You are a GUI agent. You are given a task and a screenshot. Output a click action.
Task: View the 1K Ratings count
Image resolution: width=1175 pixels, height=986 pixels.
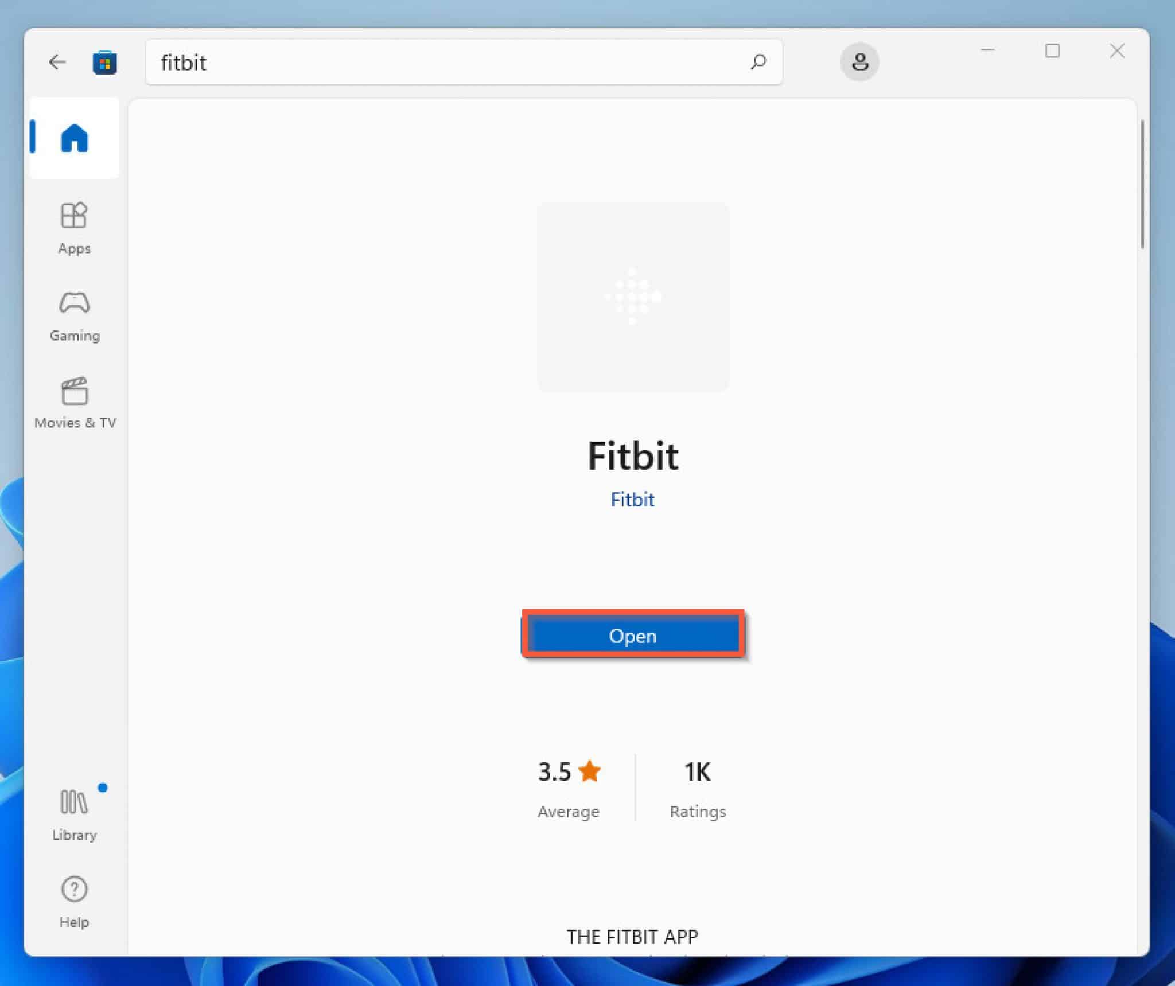[x=696, y=771]
